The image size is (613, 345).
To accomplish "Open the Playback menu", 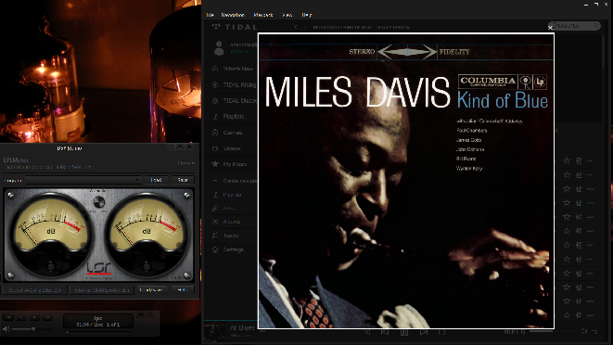I will [x=263, y=15].
